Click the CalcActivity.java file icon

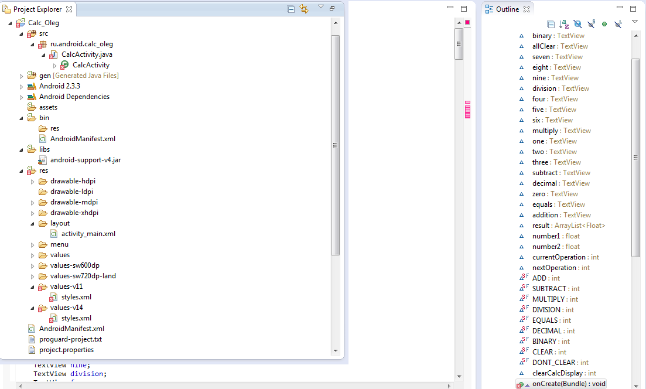click(53, 55)
